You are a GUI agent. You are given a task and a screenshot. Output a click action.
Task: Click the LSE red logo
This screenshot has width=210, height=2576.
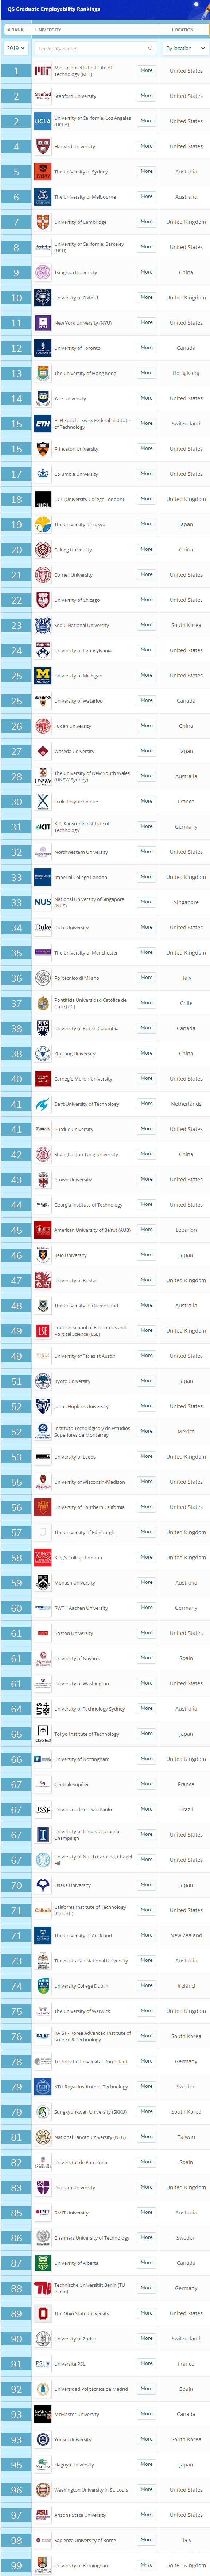coord(43,1330)
